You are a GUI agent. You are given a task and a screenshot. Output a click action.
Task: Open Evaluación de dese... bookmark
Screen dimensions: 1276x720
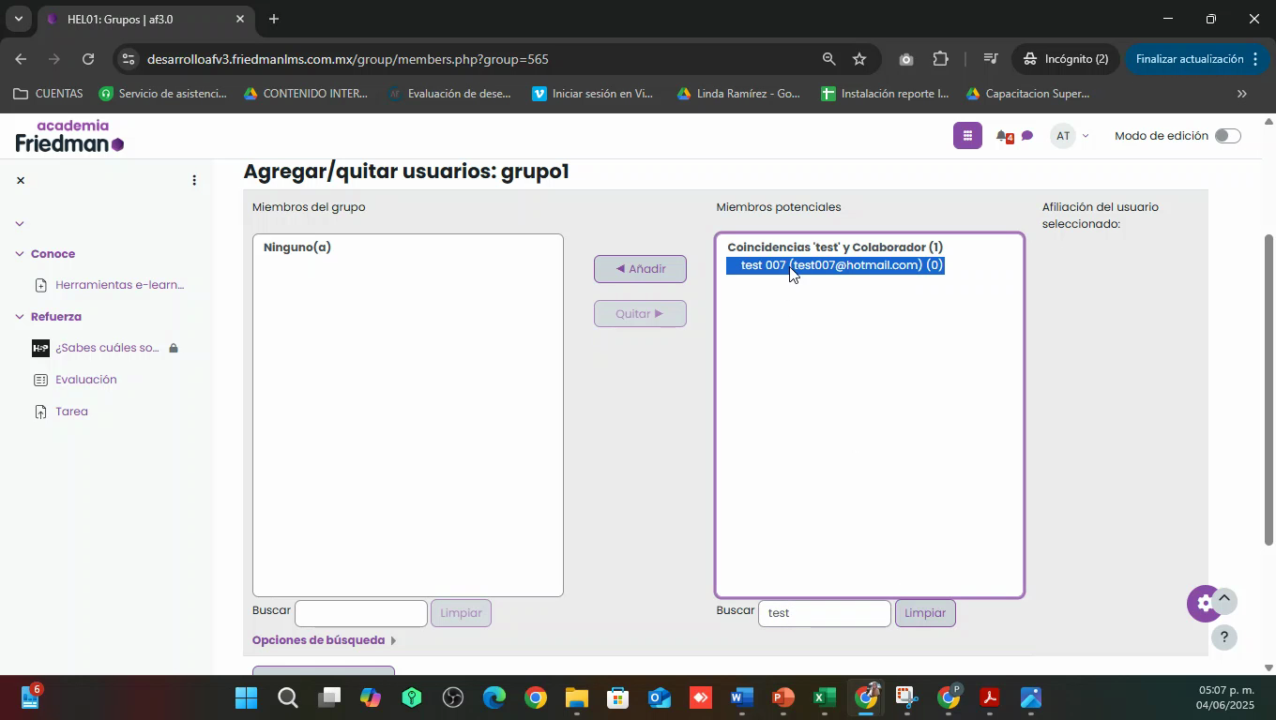click(450, 94)
